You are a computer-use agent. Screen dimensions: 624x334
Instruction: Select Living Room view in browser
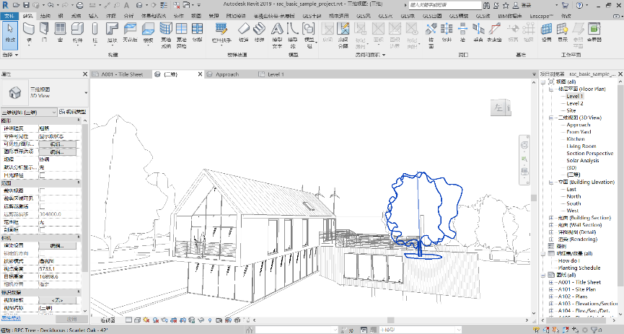tap(581, 146)
